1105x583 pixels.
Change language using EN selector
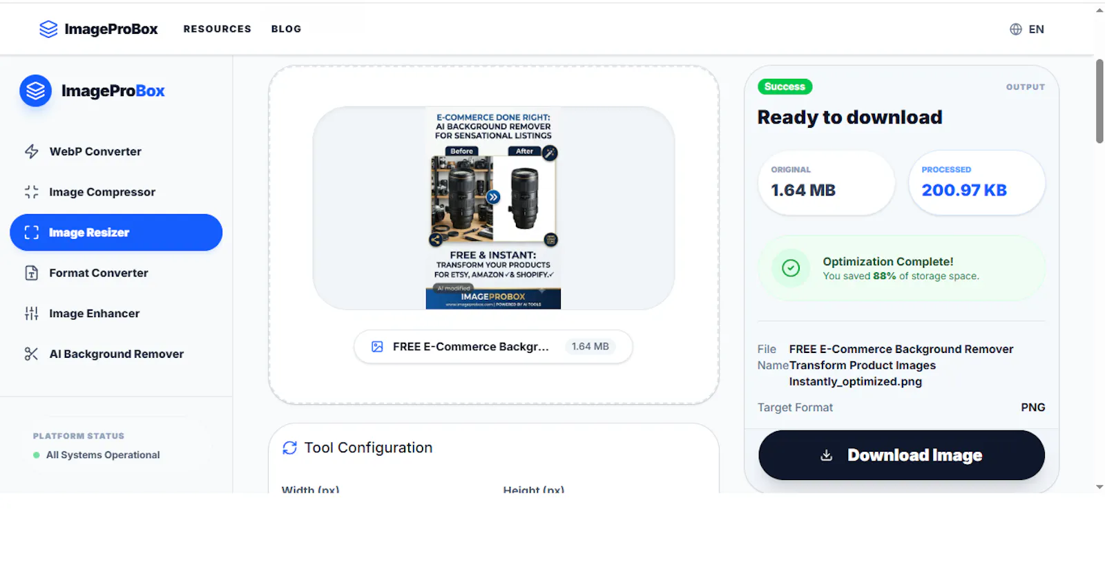pyautogui.click(x=1027, y=29)
